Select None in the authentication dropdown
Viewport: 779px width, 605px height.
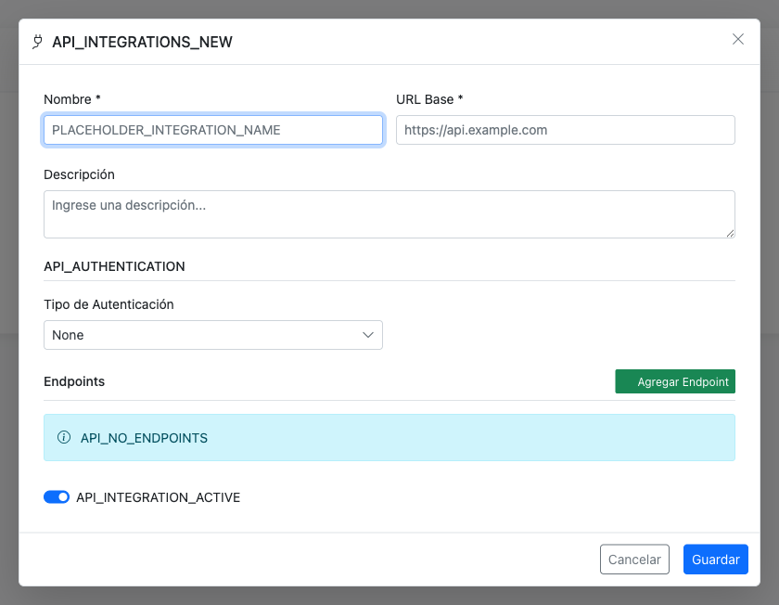tap(213, 335)
